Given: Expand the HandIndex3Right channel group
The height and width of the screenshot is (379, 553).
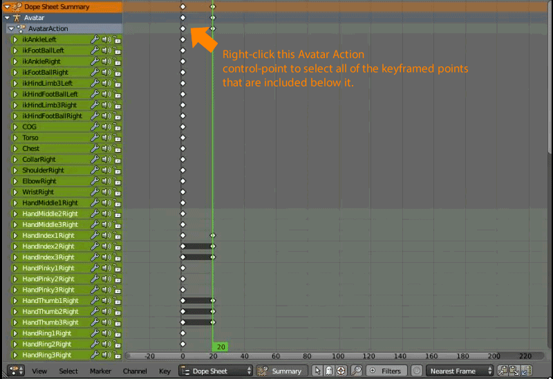Looking at the screenshot, I should pyautogui.click(x=15, y=257).
